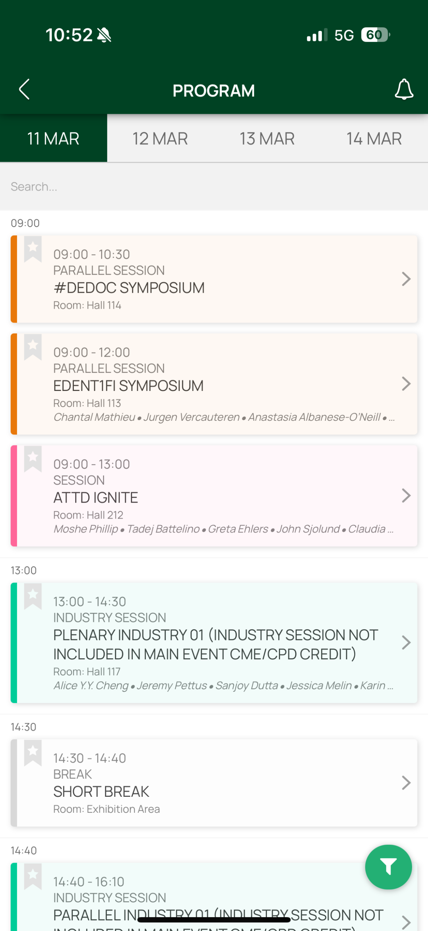Bookmark the EDENT1FI Symposium session

coord(33,347)
